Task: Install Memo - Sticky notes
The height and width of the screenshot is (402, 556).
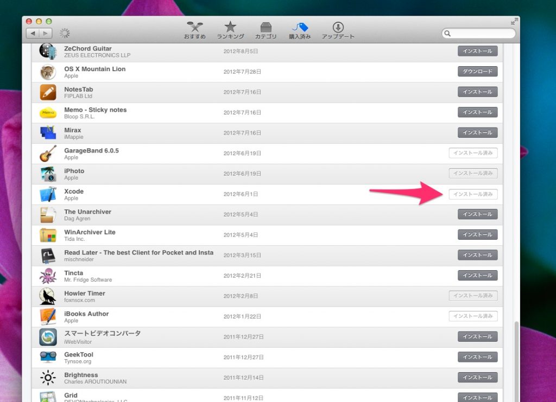Action: point(477,112)
